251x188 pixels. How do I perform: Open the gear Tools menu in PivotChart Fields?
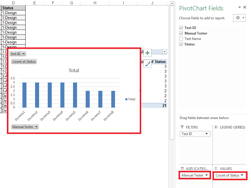[x=239, y=18]
